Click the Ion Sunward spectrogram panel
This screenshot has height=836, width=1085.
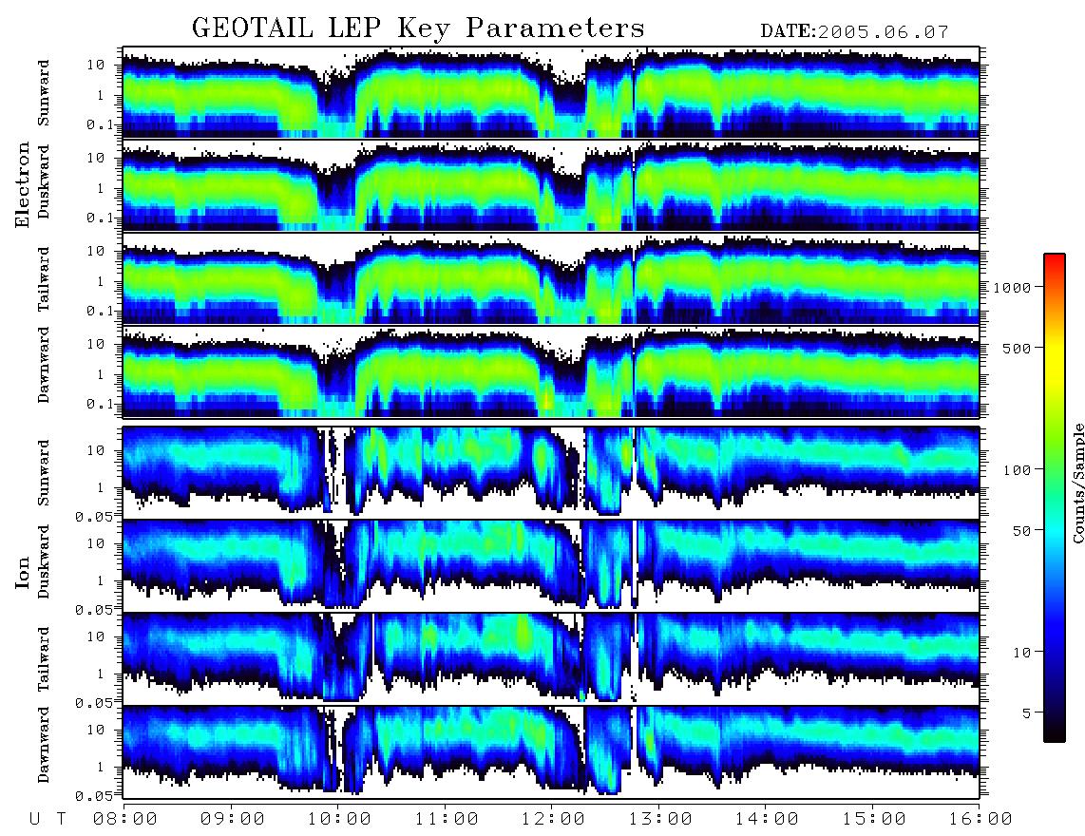(551, 472)
